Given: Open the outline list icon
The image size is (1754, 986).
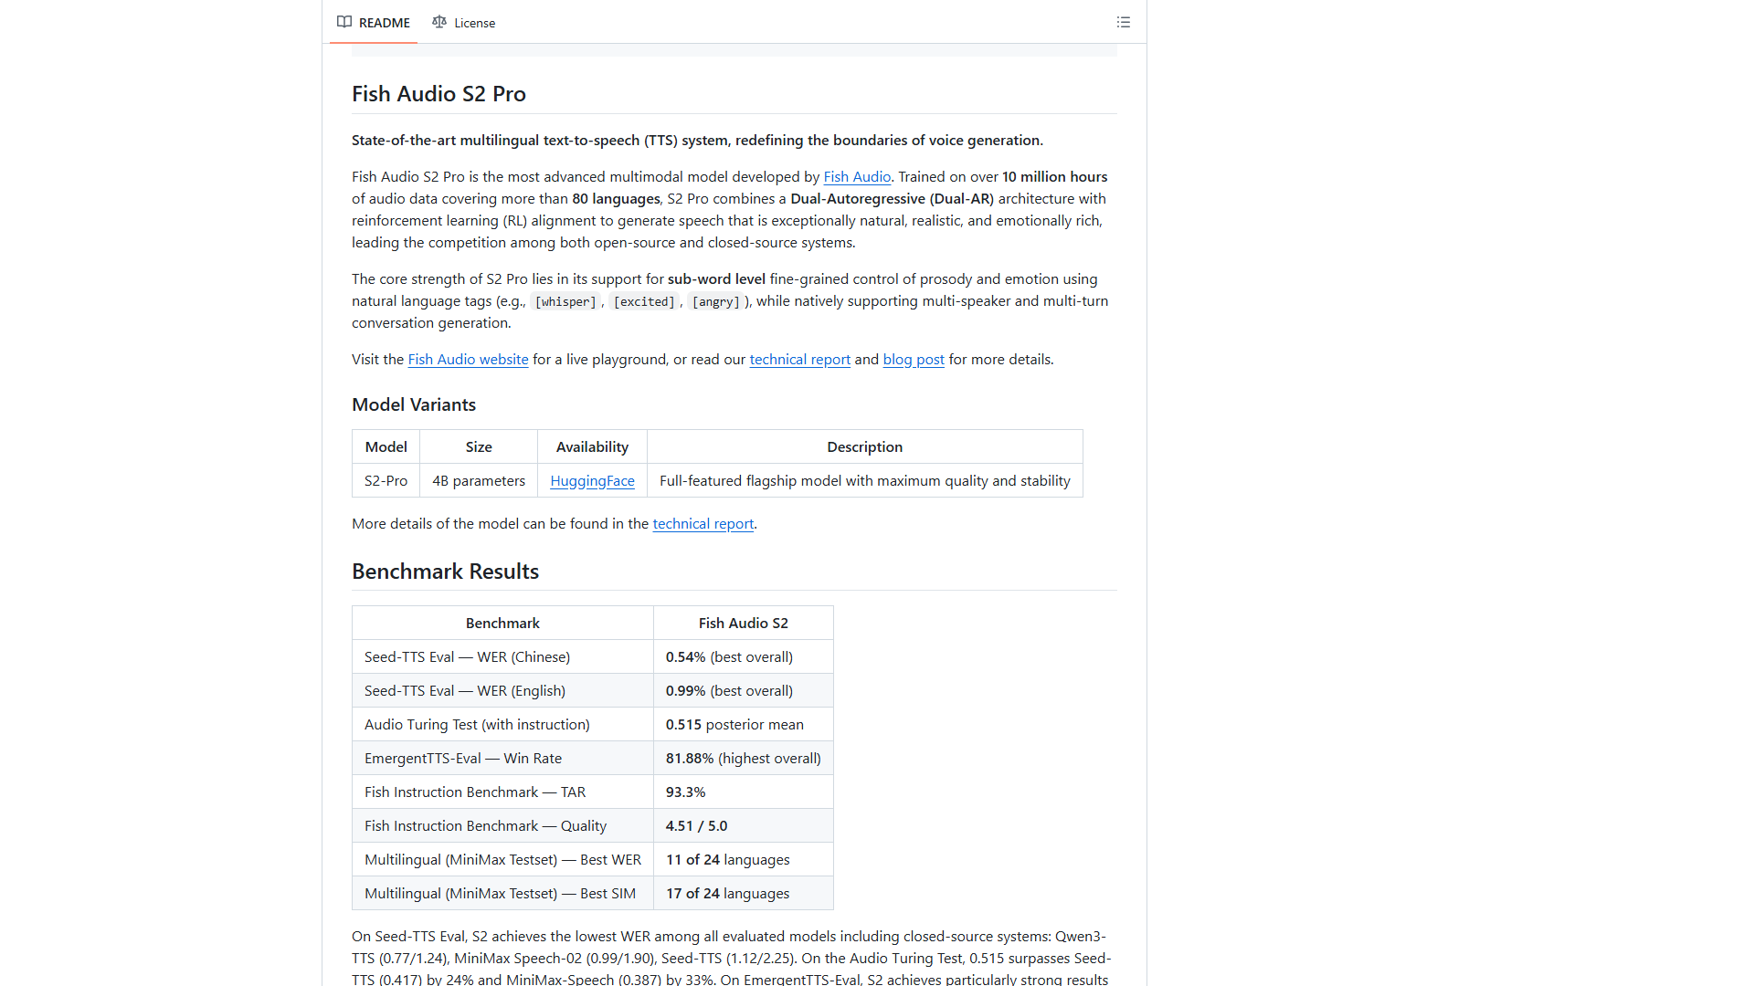Looking at the screenshot, I should coord(1124,22).
